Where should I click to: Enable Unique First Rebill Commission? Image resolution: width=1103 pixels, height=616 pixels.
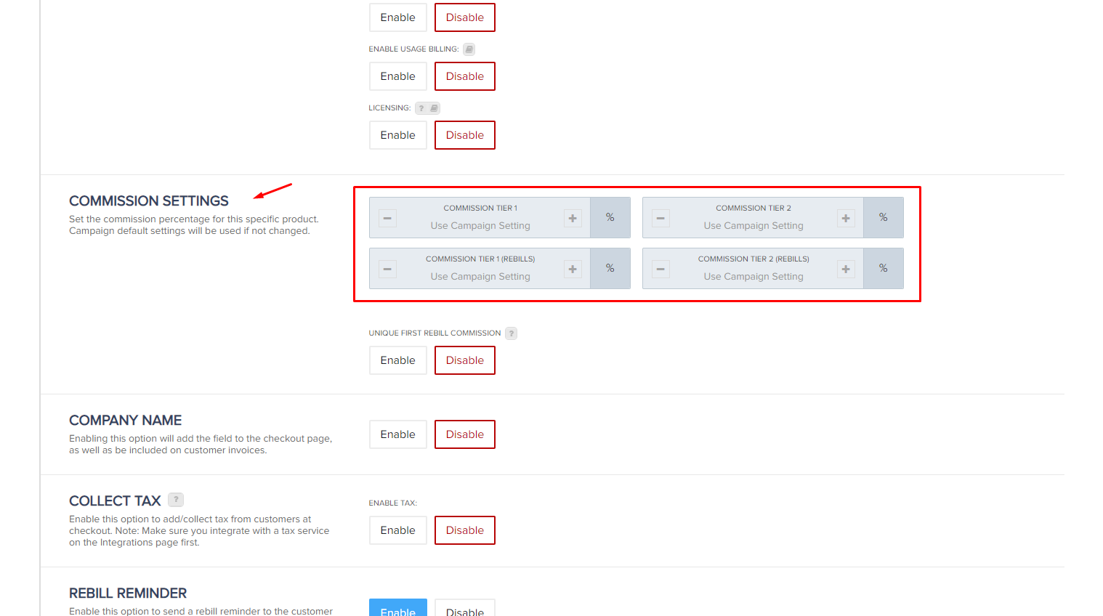[397, 360]
